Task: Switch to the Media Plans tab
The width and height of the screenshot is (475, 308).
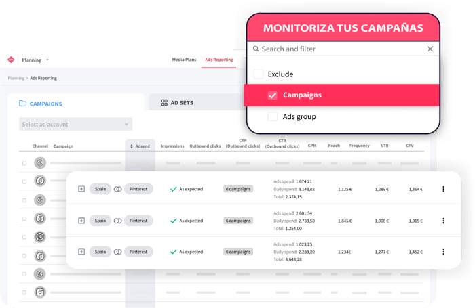Action: pos(184,60)
